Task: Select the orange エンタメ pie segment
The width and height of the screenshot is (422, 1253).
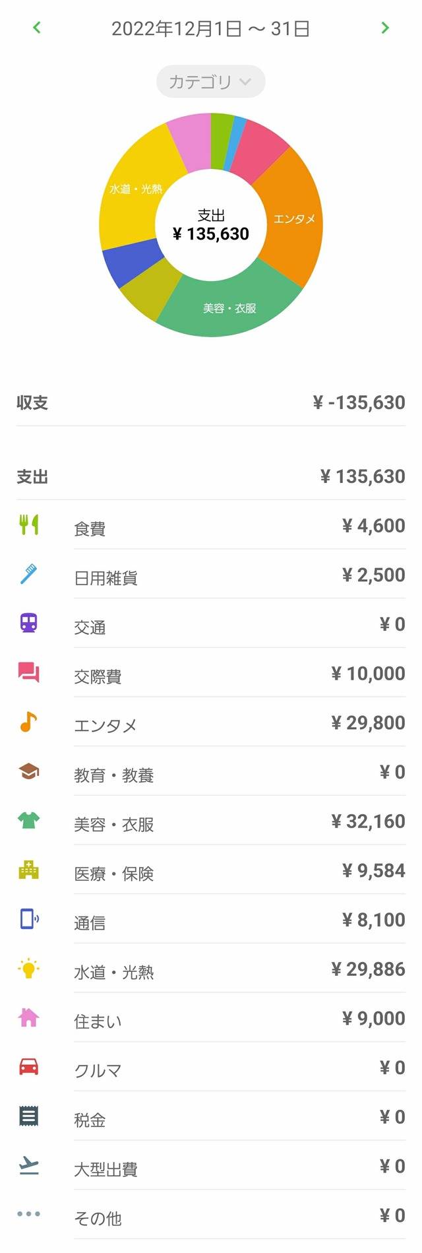Action: coord(293,219)
